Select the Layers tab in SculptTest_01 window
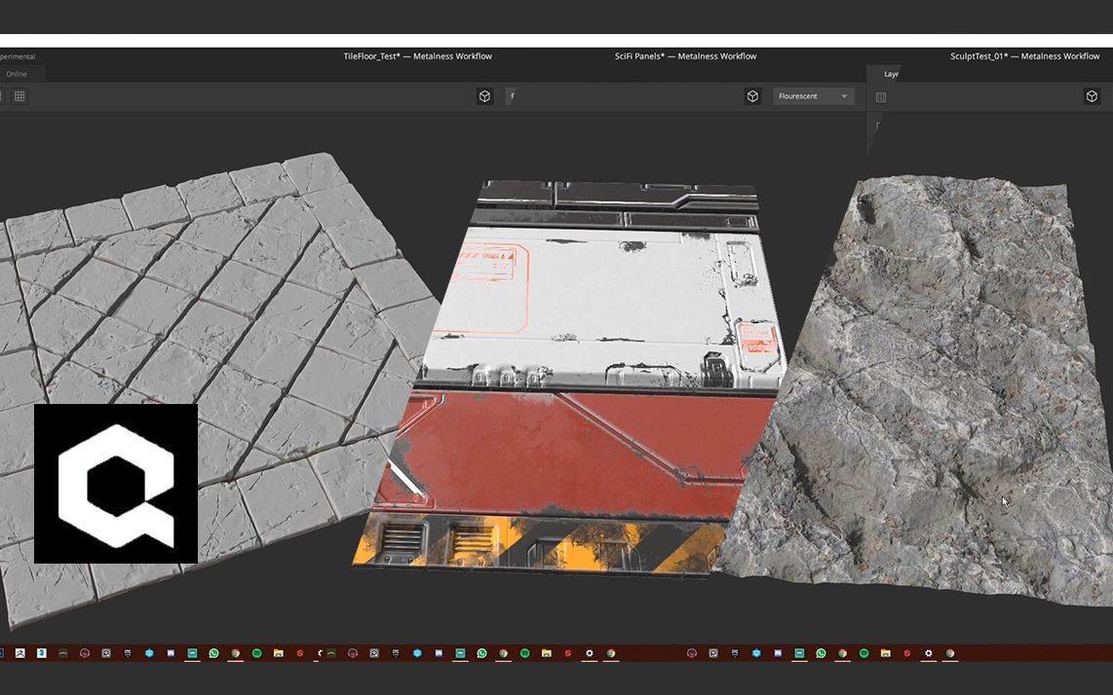This screenshot has width=1113, height=695. (891, 74)
